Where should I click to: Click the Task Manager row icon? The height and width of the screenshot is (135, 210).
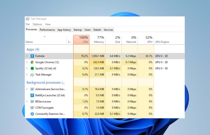coord(32,75)
